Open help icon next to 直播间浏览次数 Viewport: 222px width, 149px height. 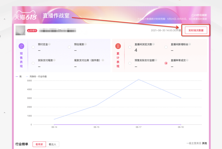[x=153, y=44]
